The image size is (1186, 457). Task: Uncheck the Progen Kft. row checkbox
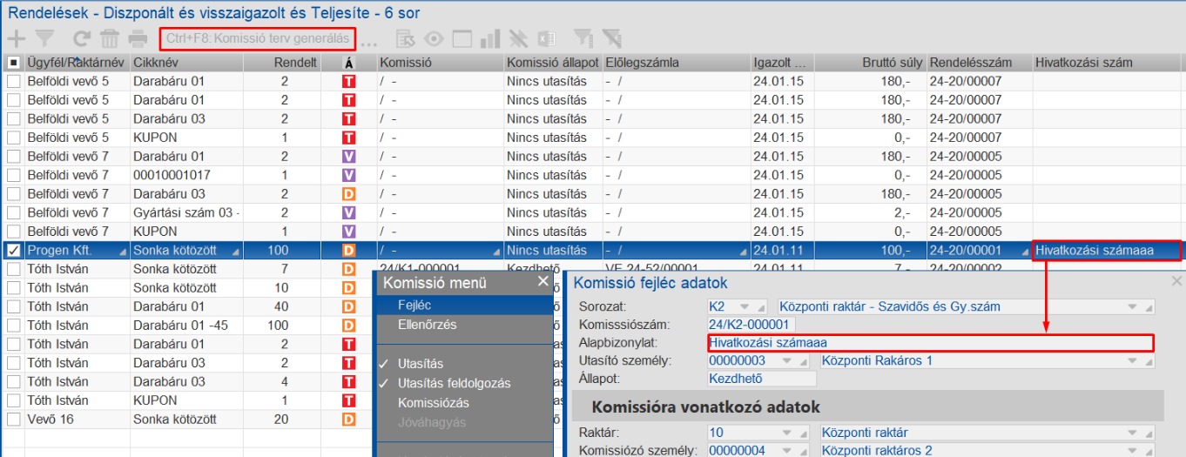pos(14,251)
